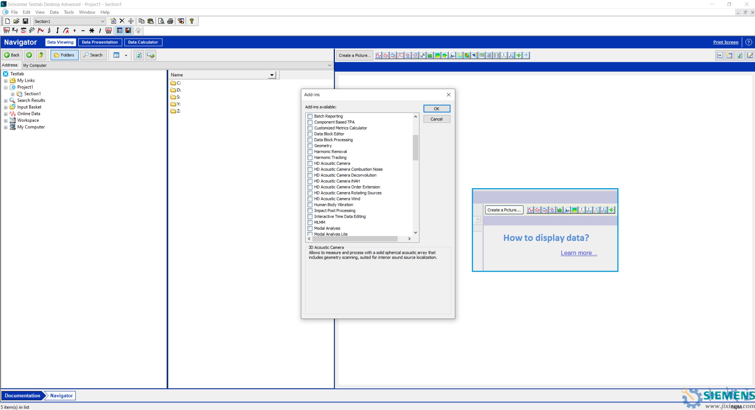Click the Print Preview icon
Image resolution: width=755 pixels, height=410 pixels.
(x=161, y=21)
